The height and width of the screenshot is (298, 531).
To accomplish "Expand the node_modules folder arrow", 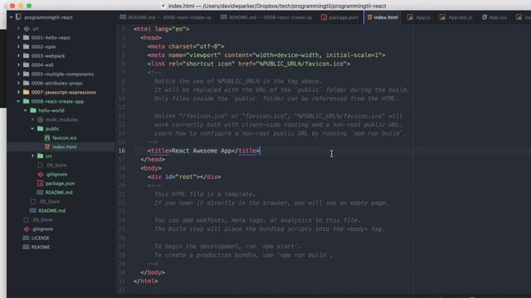I will 33,119.
